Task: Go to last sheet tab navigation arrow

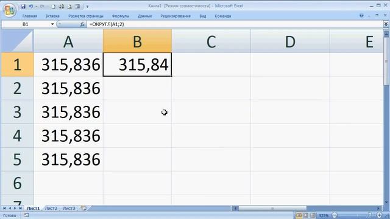Action: click(x=20, y=208)
